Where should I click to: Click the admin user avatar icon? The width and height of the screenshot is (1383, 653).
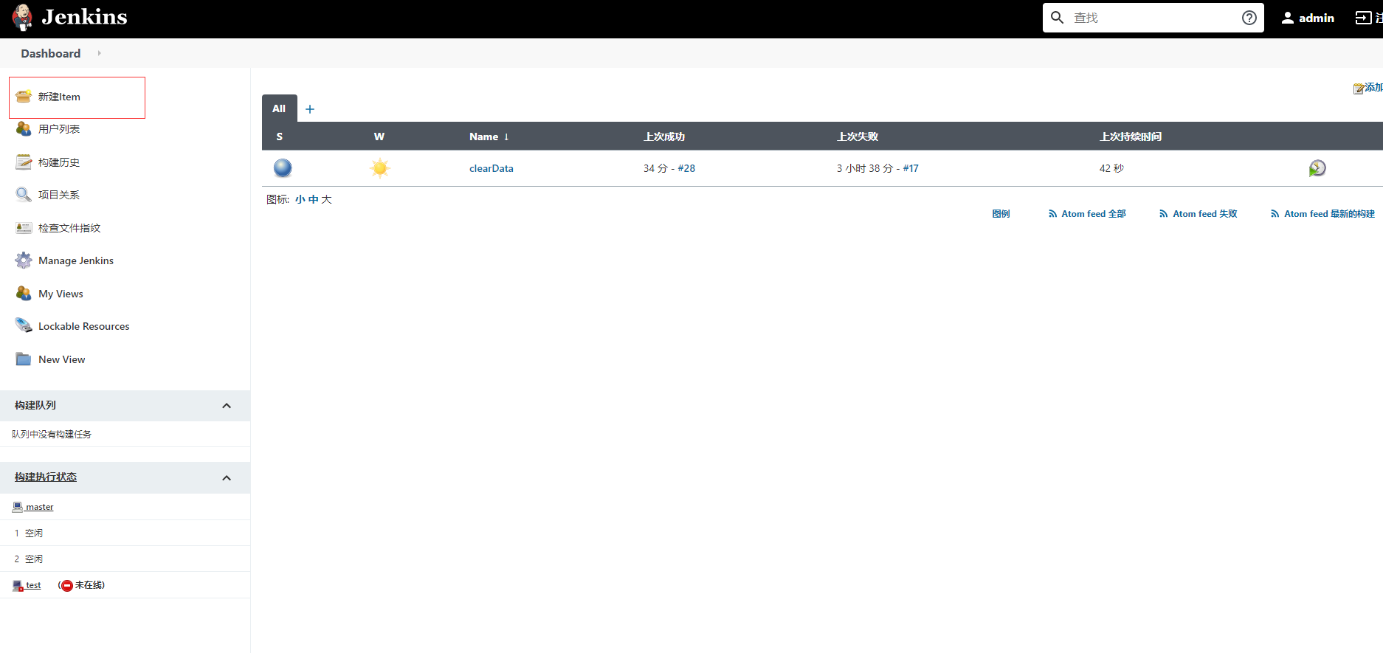click(x=1288, y=18)
